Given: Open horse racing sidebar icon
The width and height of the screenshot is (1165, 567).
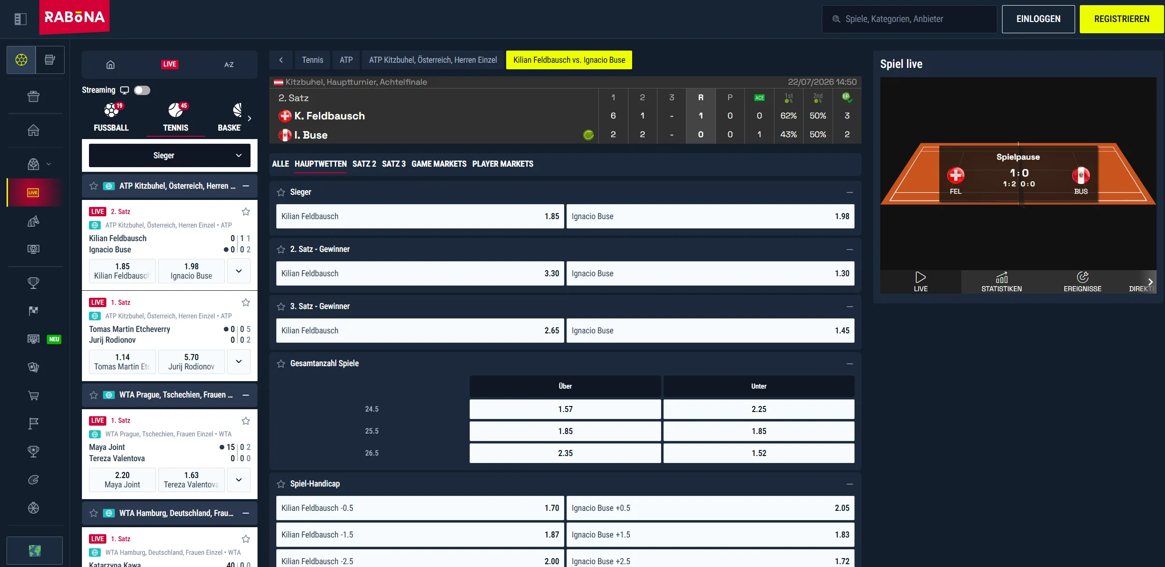Looking at the screenshot, I should pos(33,221).
